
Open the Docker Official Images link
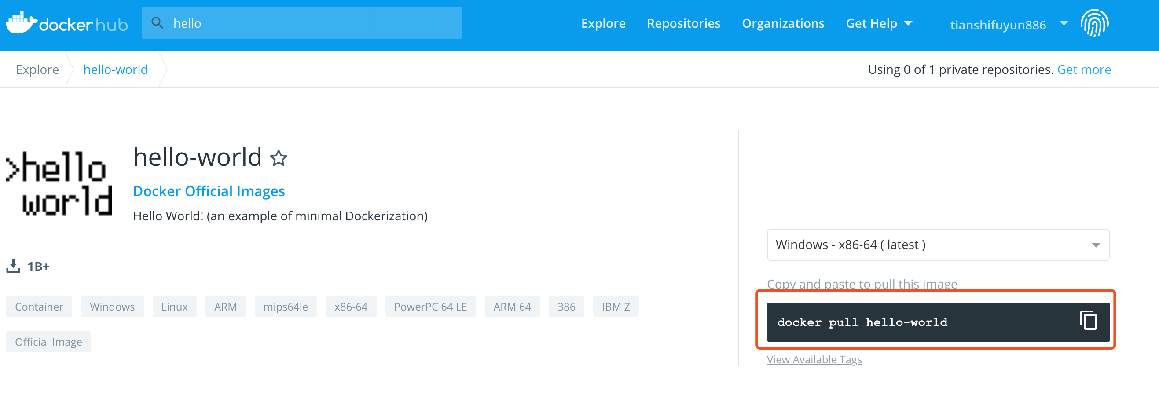[x=209, y=191]
